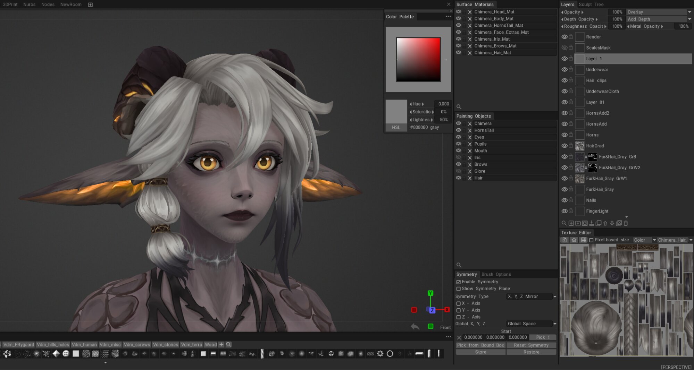Merge layer down with the download-arrow icon
694x370 pixels.
click(592, 223)
